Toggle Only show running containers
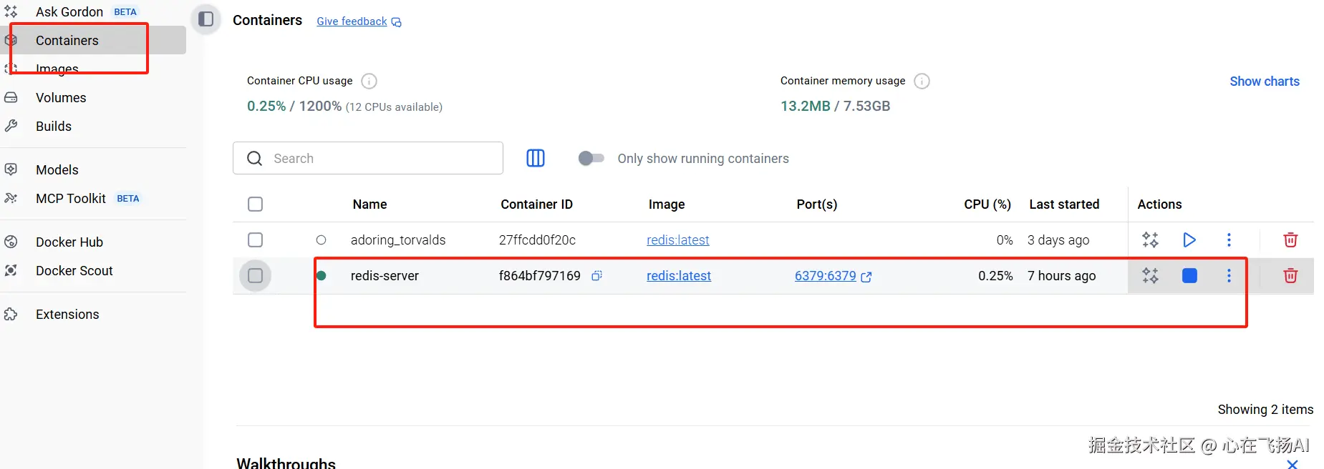 click(x=591, y=158)
